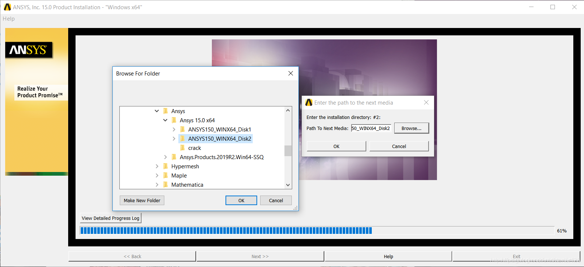584x267 pixels.
Task: Click the folder icon for Ansys 15.0 x64
Action: coord(174,120)
